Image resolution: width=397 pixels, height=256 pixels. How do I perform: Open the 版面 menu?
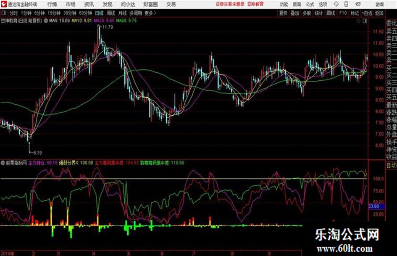[x=297, y=4]
